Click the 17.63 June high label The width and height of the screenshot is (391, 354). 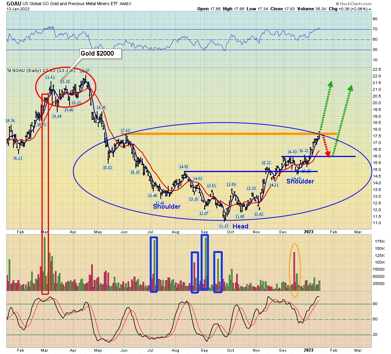125,131
